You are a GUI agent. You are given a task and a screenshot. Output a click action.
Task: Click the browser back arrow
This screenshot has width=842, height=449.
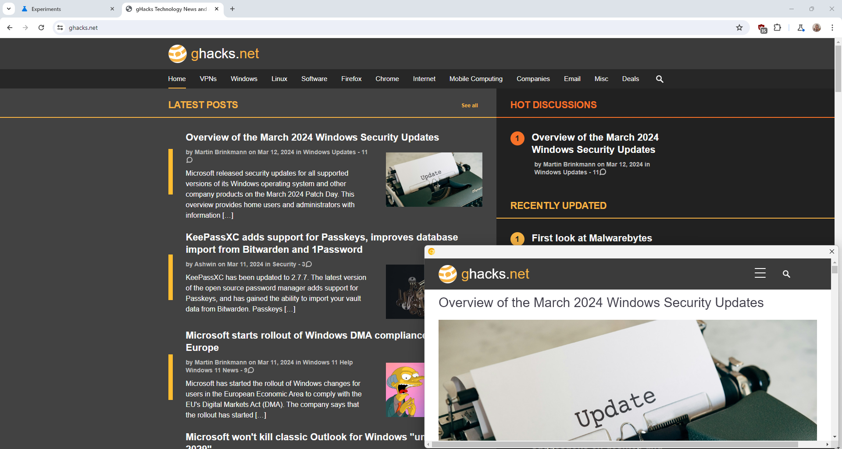point(10,28)
